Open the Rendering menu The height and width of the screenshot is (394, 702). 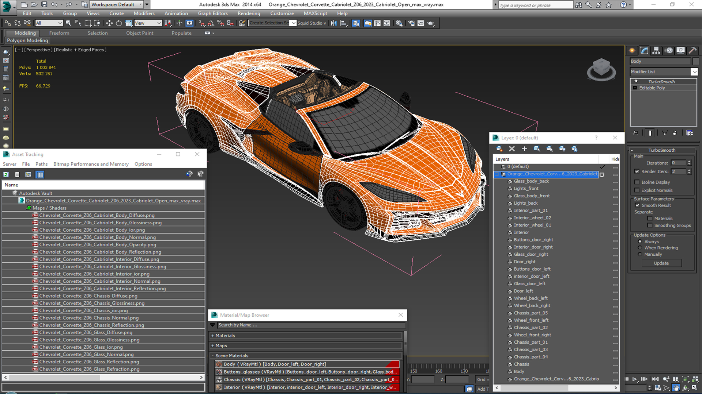click(249, 13)
